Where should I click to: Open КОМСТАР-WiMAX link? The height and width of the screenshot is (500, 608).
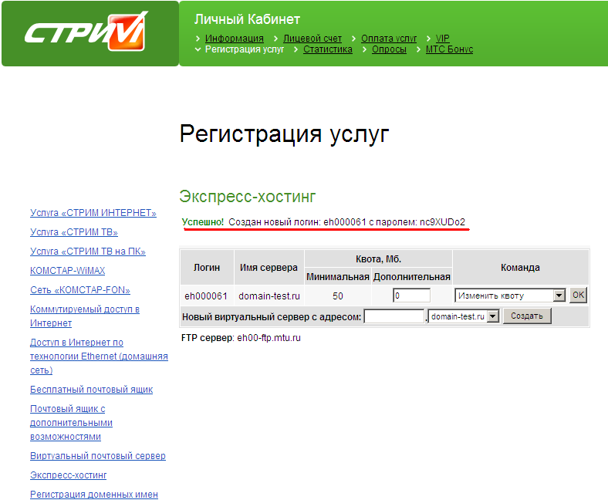point(67,270)
